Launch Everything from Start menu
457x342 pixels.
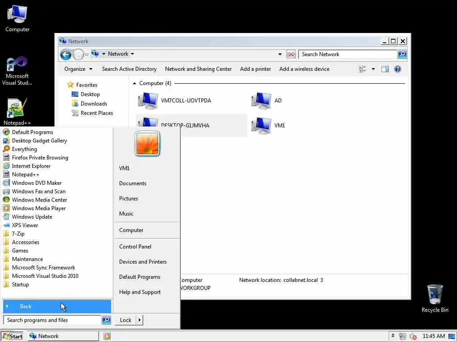[x=25, y=149]
